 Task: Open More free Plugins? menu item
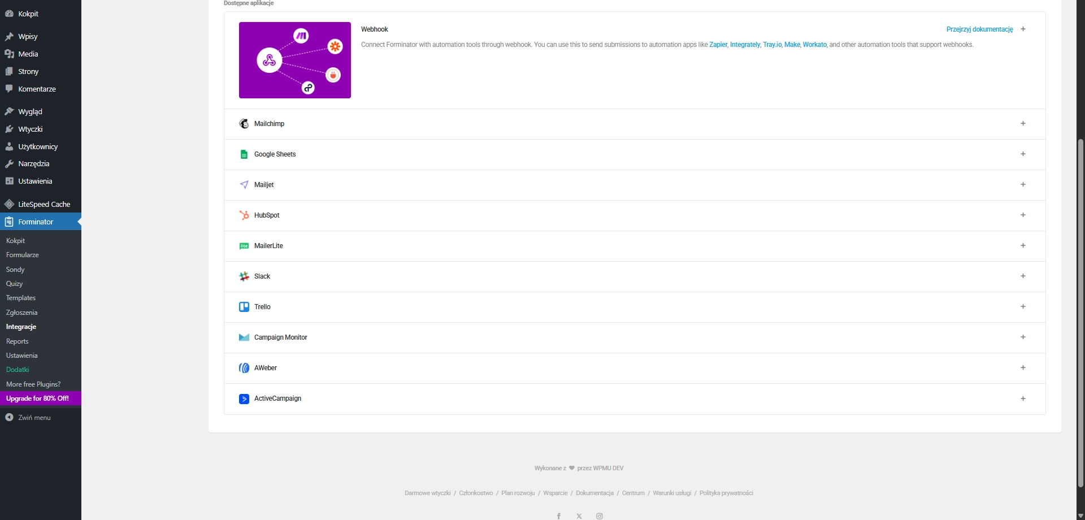coord(33,384)
